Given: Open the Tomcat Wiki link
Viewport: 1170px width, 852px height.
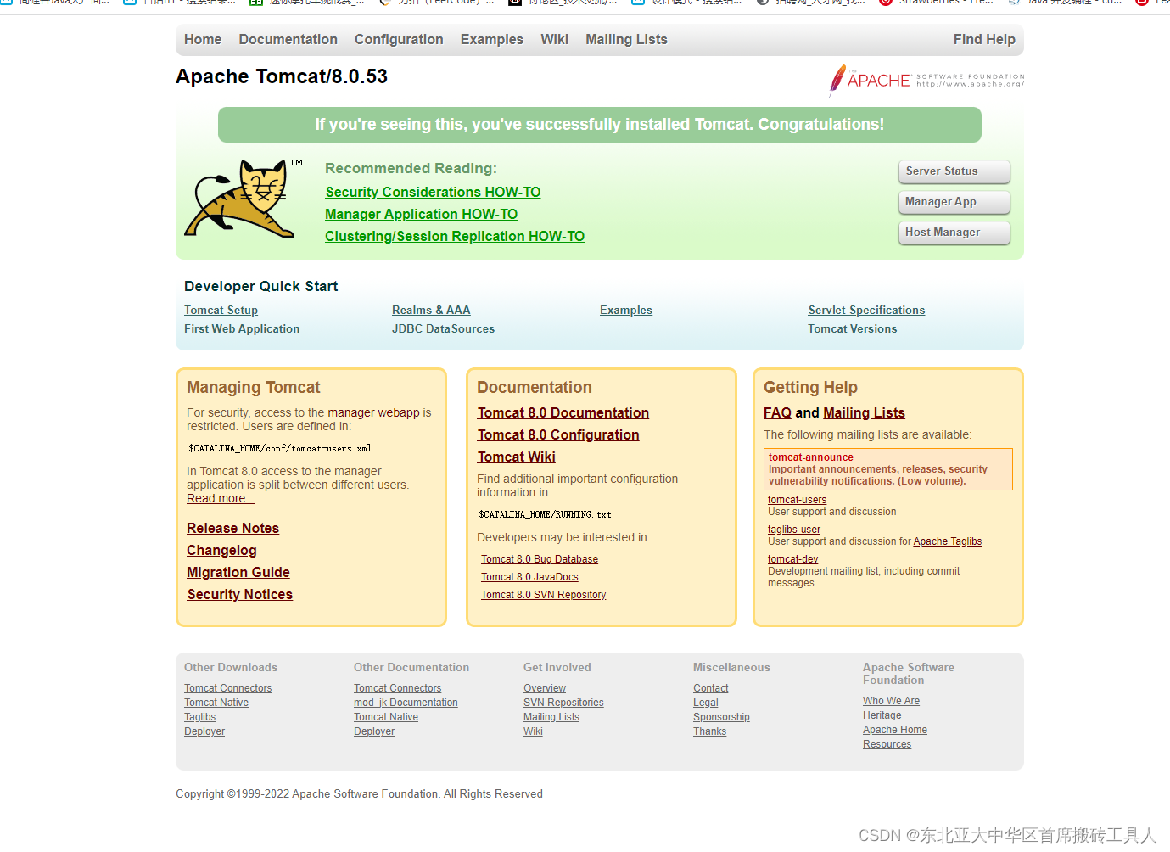Looking at the screenshot, I should 517,457.
